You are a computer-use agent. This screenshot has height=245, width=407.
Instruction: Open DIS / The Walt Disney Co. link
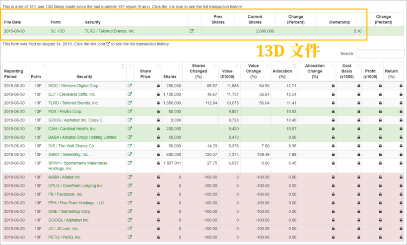click(71, 146)
